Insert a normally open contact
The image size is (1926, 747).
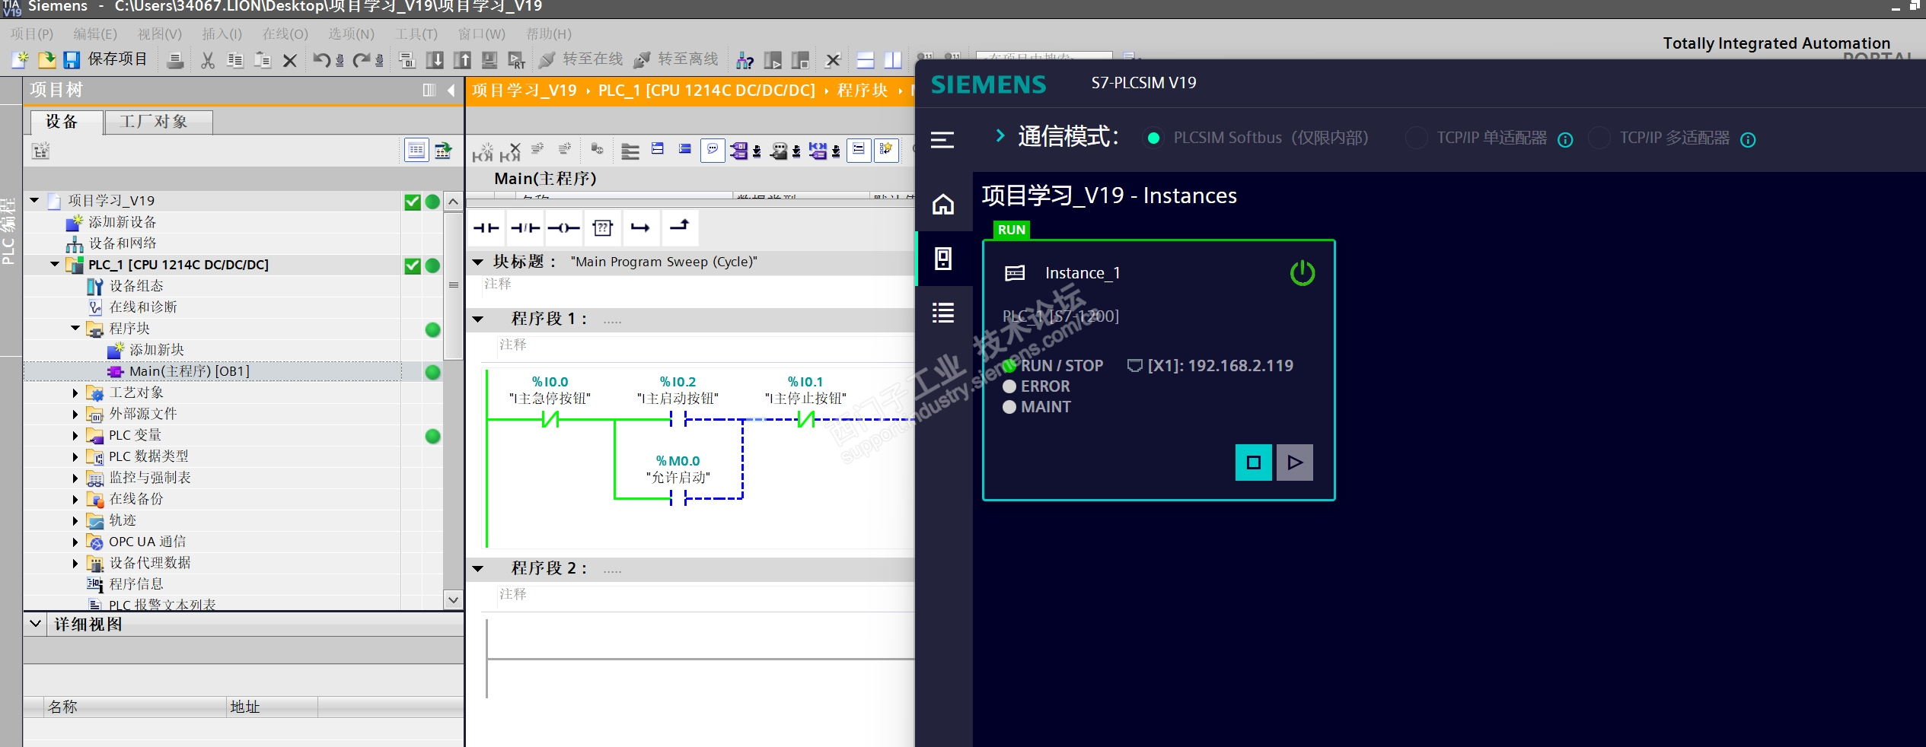pos(486,227)
